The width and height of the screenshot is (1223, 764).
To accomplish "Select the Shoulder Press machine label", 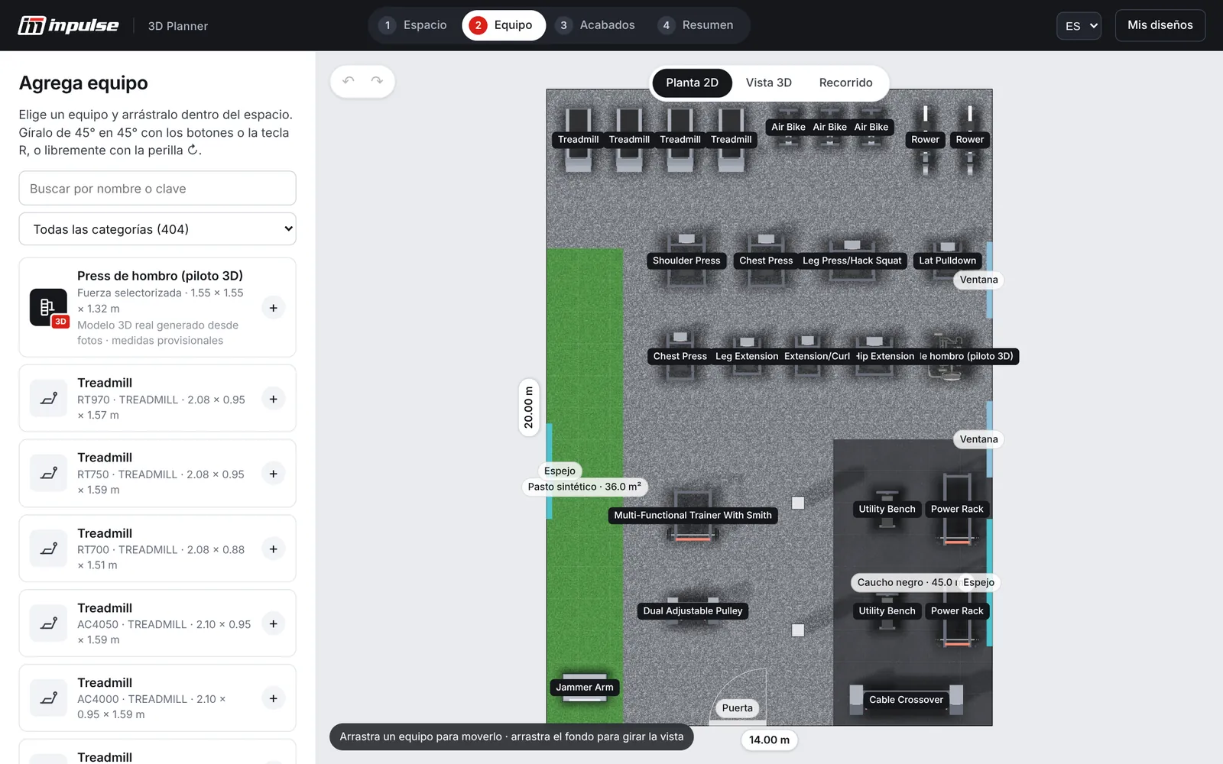I will pyautogui.click(x=686, y=261).
